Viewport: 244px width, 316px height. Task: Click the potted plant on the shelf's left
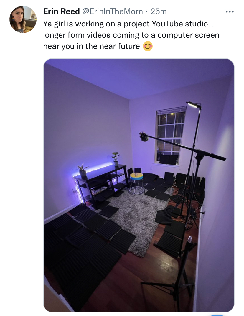pyautogui.click(x=83, y=170)
